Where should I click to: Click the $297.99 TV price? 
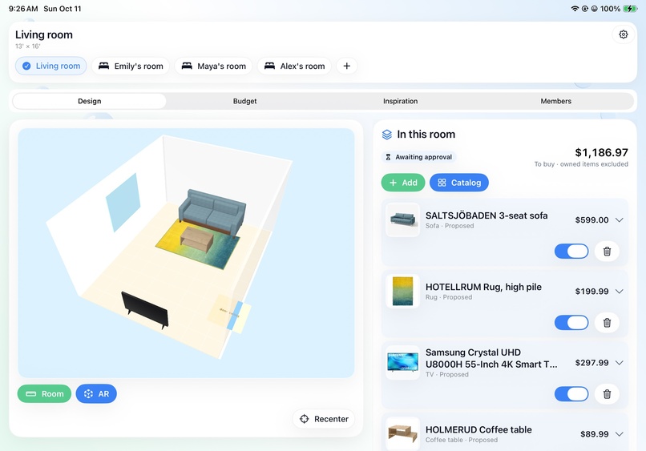coord(591,362)
